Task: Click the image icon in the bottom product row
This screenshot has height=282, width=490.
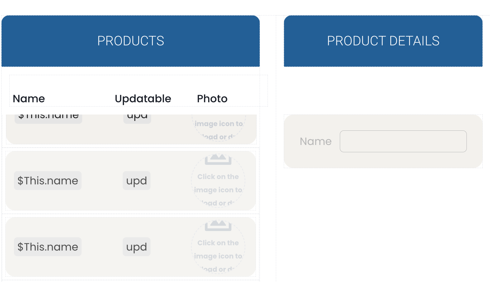Action: (218, 226)
